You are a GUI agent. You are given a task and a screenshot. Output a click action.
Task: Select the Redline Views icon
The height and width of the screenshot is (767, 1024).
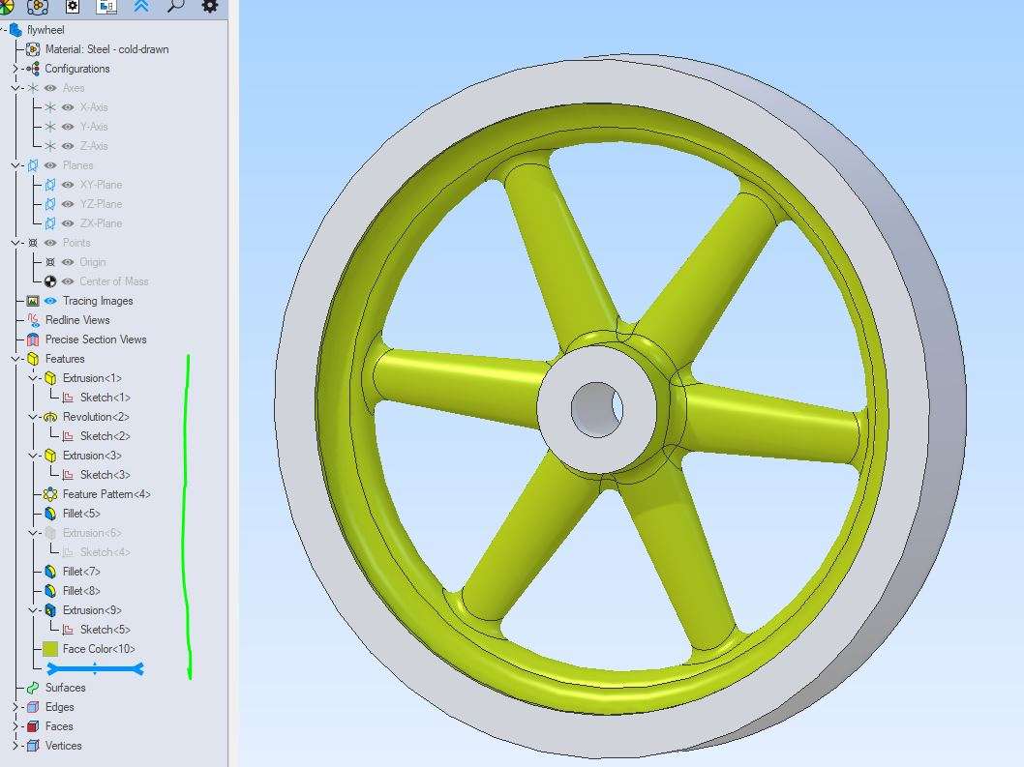coord(33,320)
